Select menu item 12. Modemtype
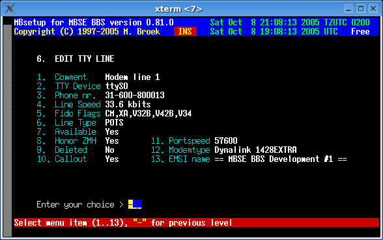 coord(180,150)
